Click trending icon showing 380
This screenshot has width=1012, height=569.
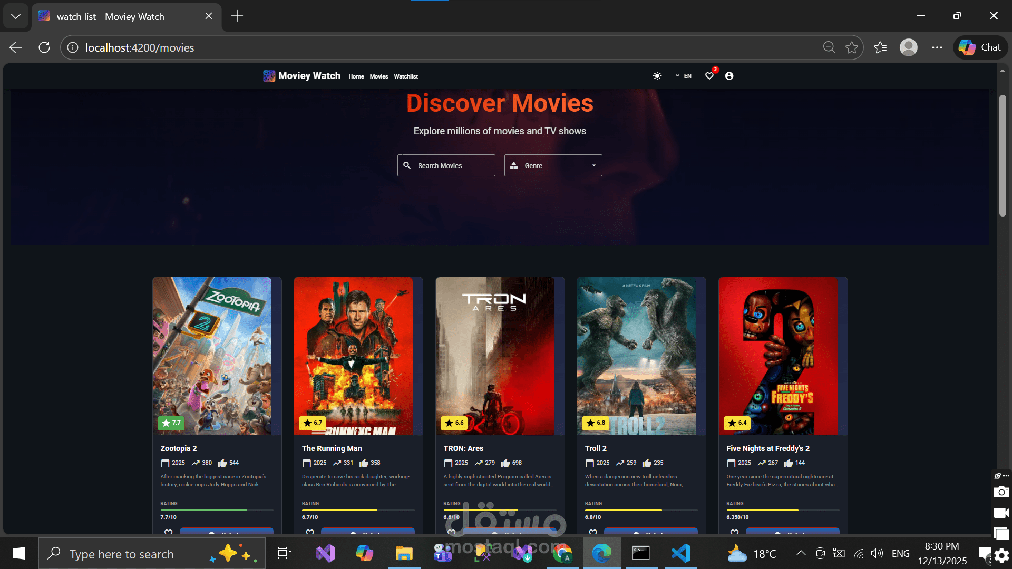(196, 463)
